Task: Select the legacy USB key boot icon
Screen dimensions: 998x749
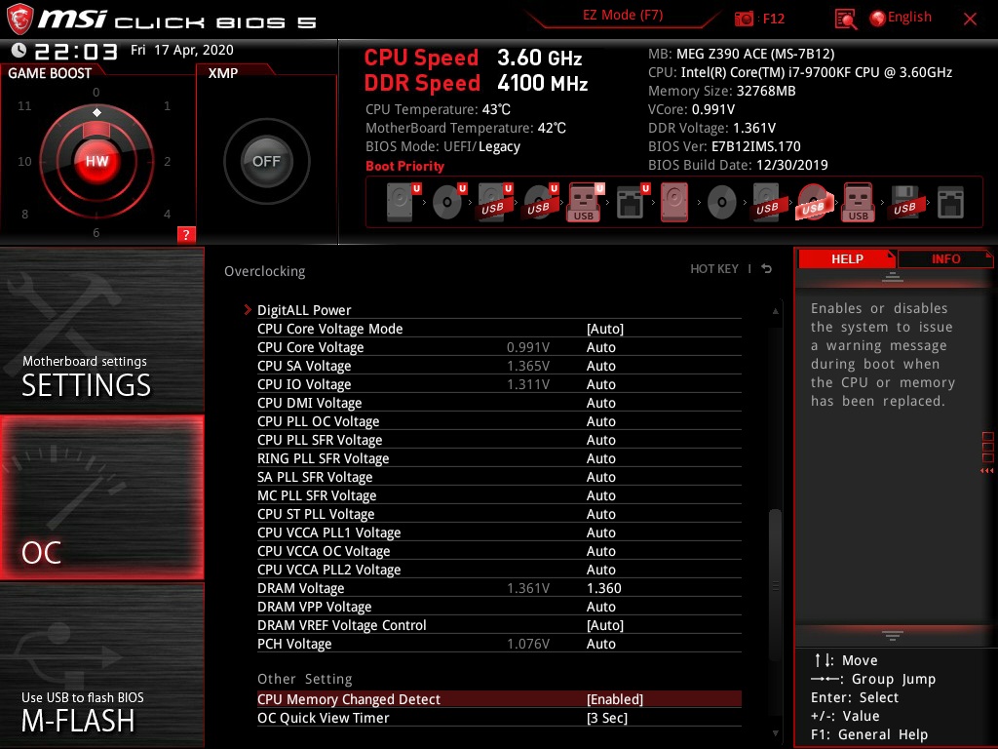Action: [858, 203]
